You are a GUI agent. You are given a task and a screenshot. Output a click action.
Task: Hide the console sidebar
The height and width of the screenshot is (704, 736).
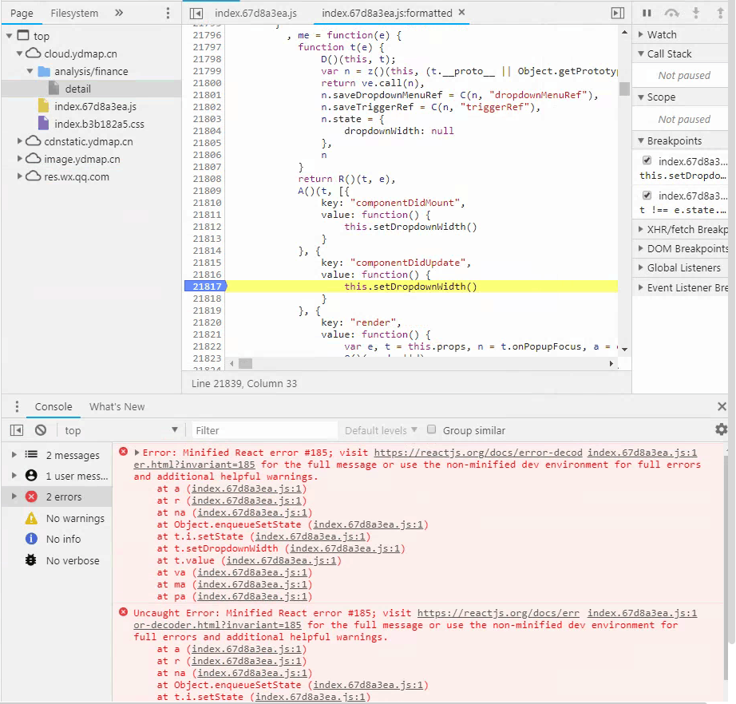(x=16, y=429)
